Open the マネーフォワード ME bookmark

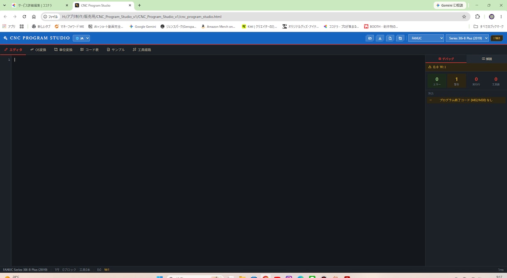click(69, 27)
